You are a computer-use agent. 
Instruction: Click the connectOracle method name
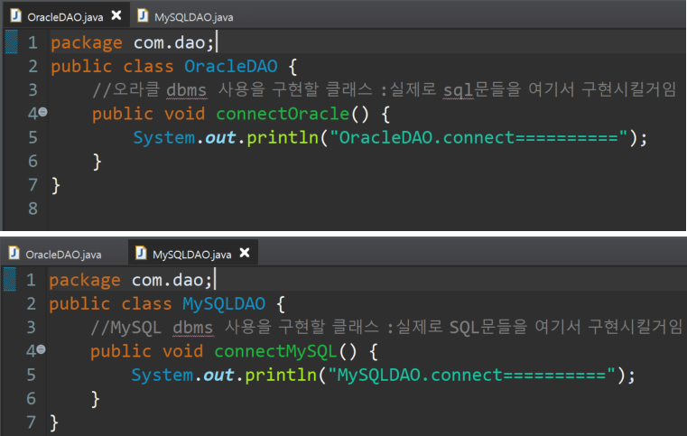(x=283, y=114)
